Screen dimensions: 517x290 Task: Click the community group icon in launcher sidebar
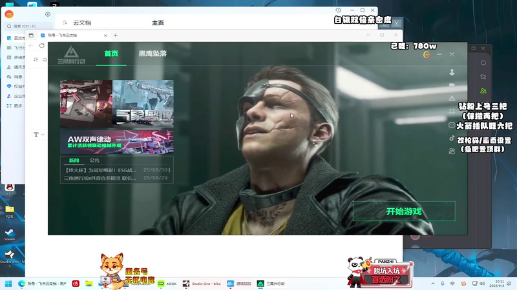click(452, 151)
